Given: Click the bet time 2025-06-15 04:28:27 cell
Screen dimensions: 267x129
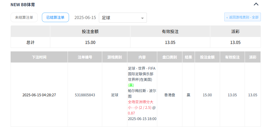Looking at the screenshot, I should click(x=39, y=95).
